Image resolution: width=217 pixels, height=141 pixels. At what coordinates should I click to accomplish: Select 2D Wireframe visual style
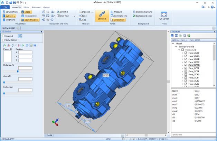(x=11, y=12)
